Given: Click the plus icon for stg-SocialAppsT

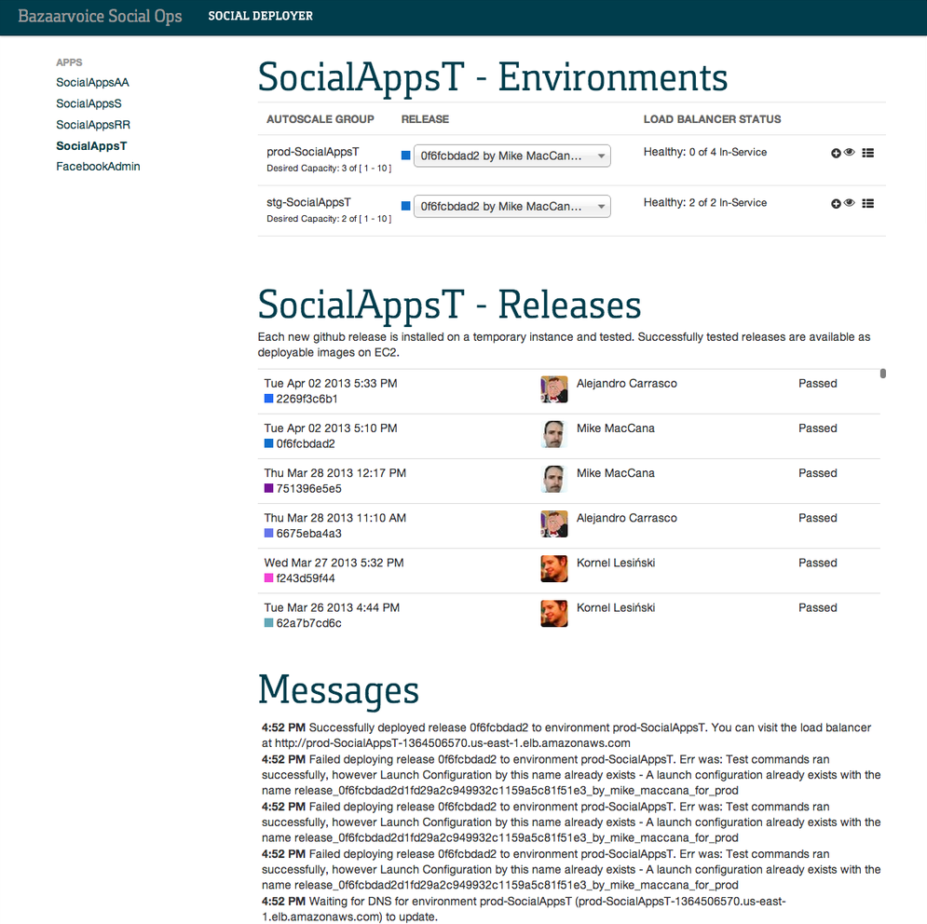Looking at the screenshot, I should [x=836, y=203].
